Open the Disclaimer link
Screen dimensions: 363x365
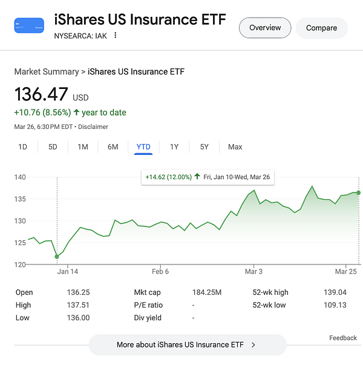[94, 127]
